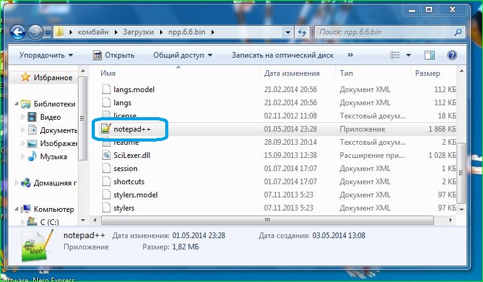Select the SciLexer.dll file icon
The width and height of the screenshot is (483, 282).
click(106, 155)
